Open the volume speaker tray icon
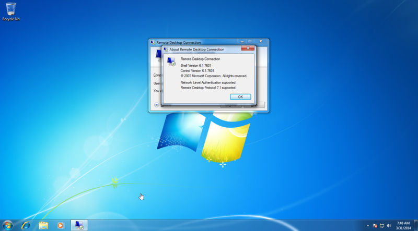 tap(389, 226)
